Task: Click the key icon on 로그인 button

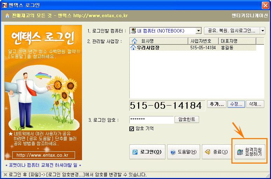Action: (135, 152)
